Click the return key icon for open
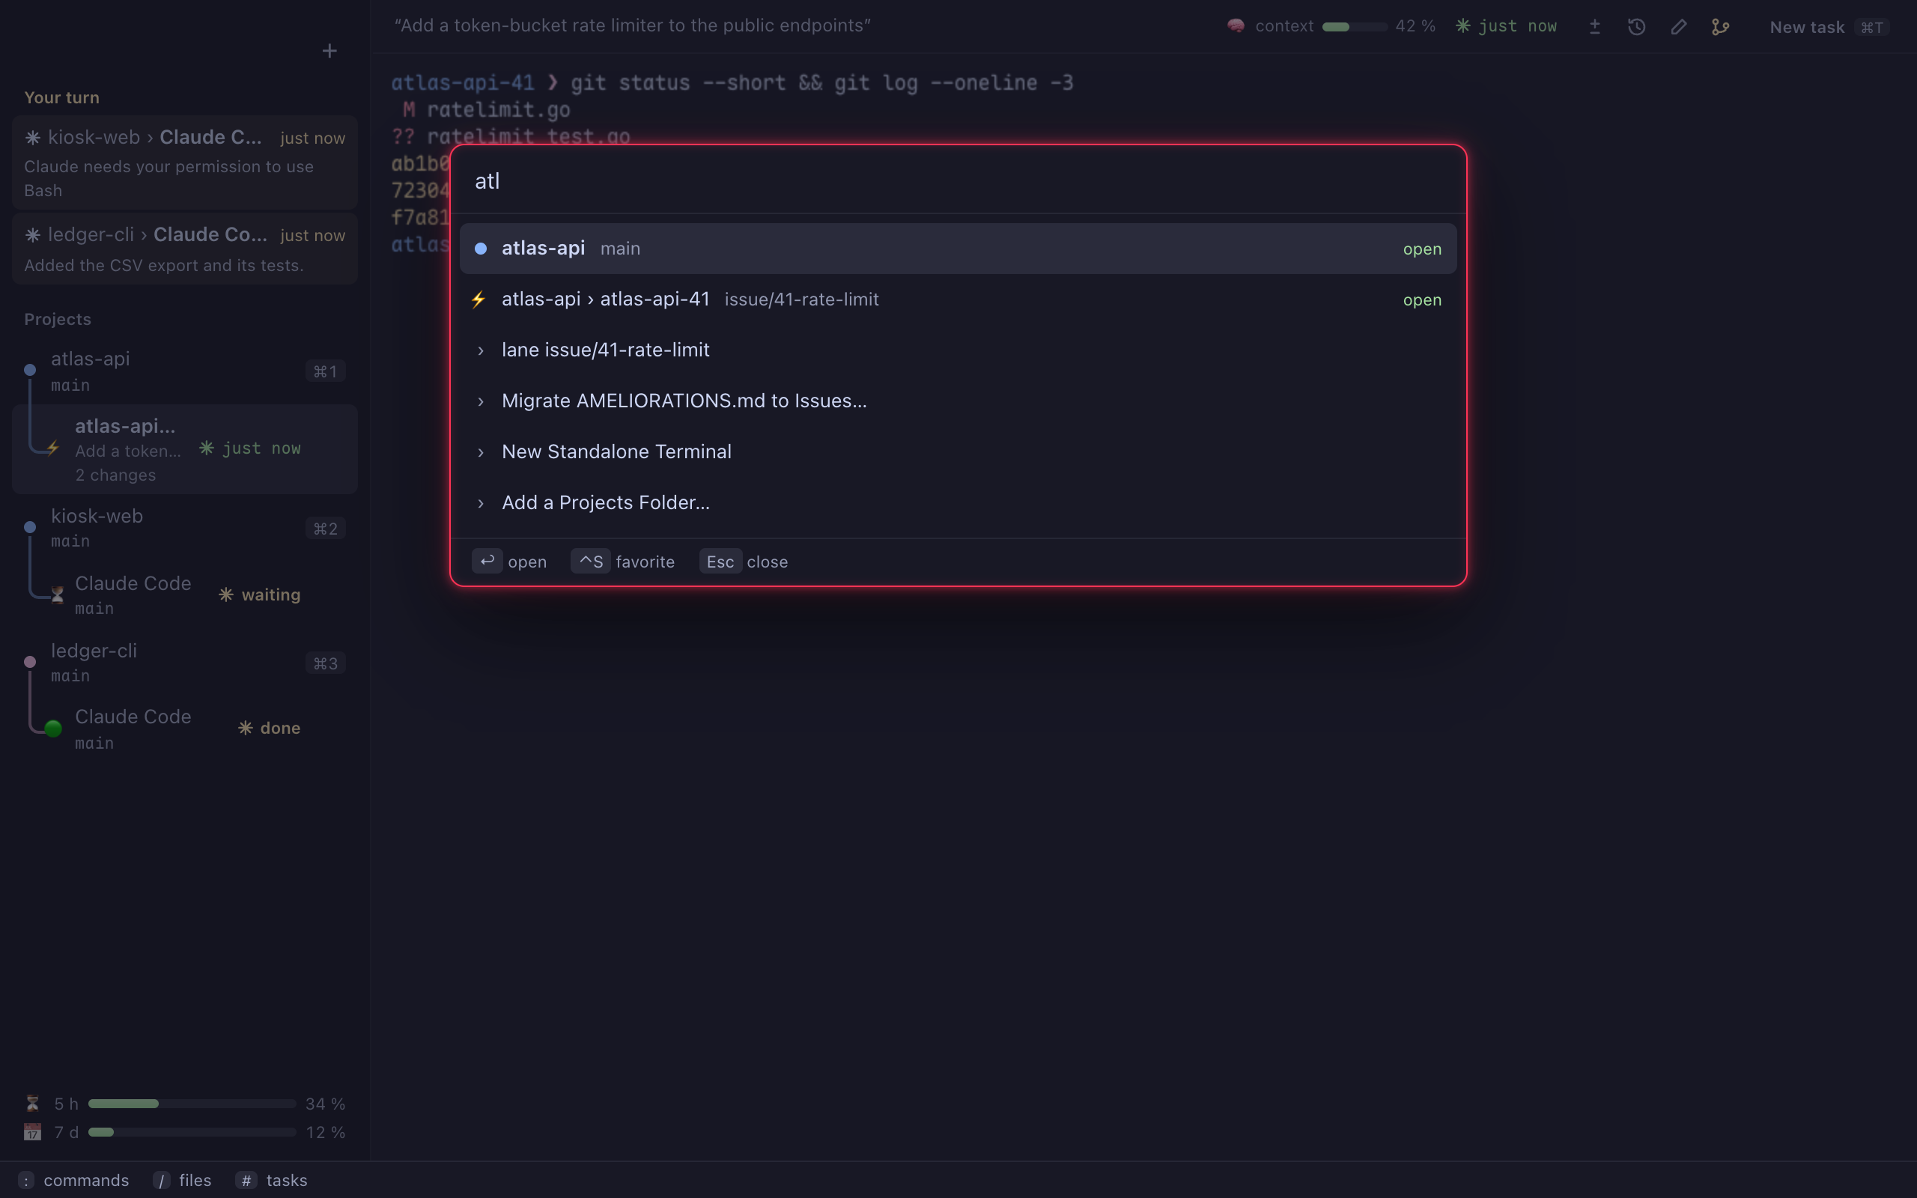 [x=487, y=561]
